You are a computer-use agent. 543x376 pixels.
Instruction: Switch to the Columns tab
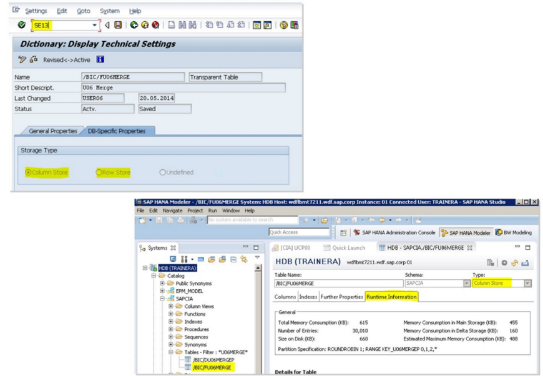pos(285,297)
